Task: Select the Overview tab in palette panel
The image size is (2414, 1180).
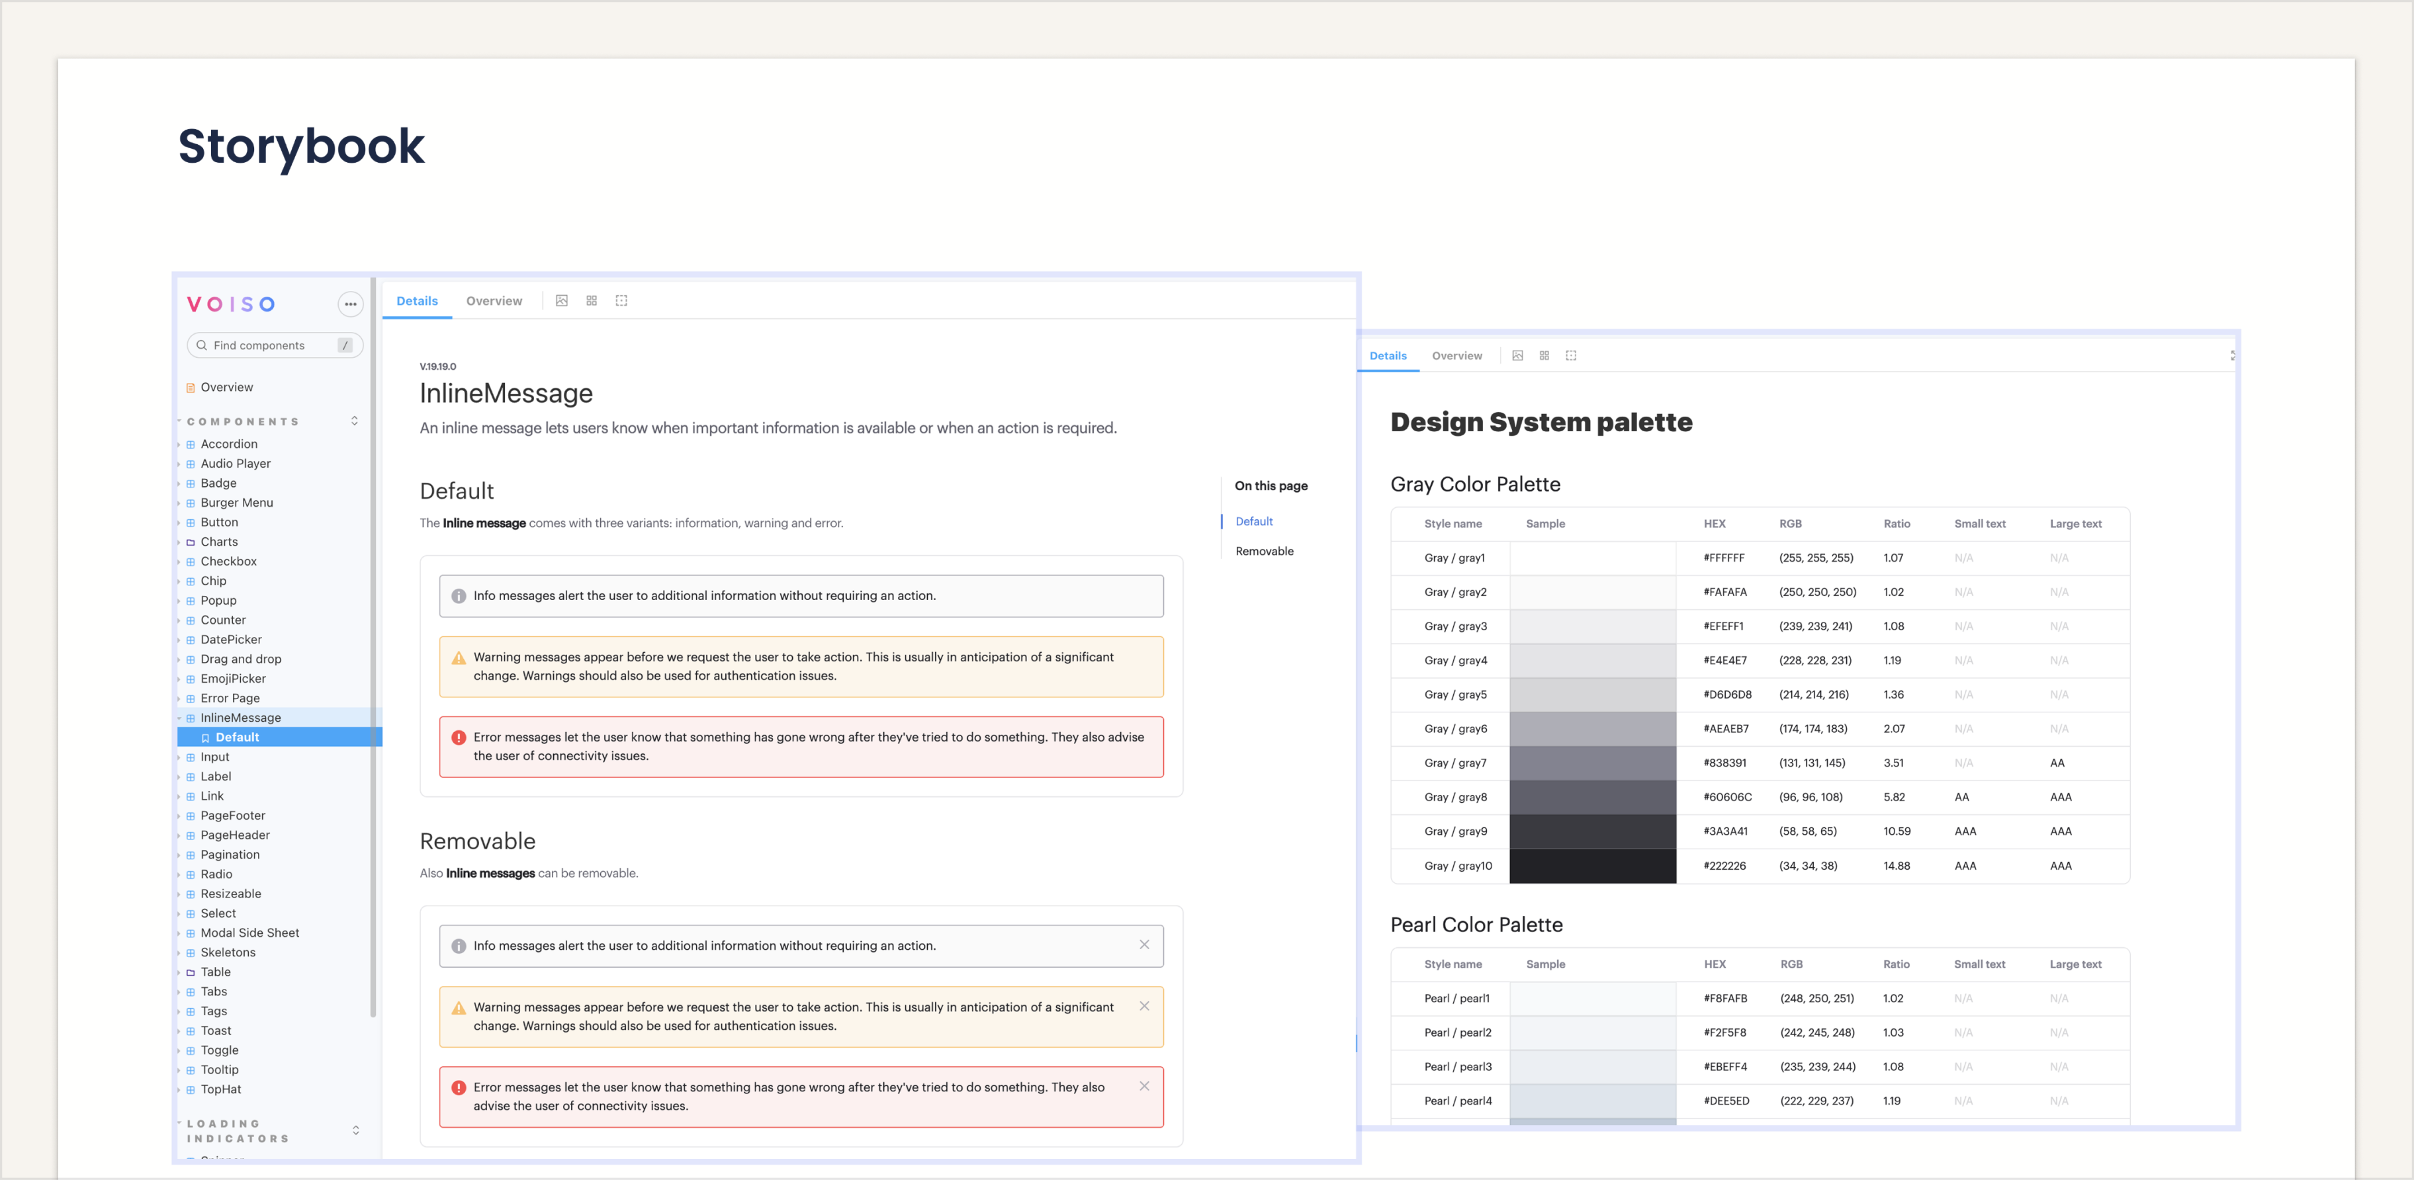Action: pyautogui.click(x=1456, y=356)
